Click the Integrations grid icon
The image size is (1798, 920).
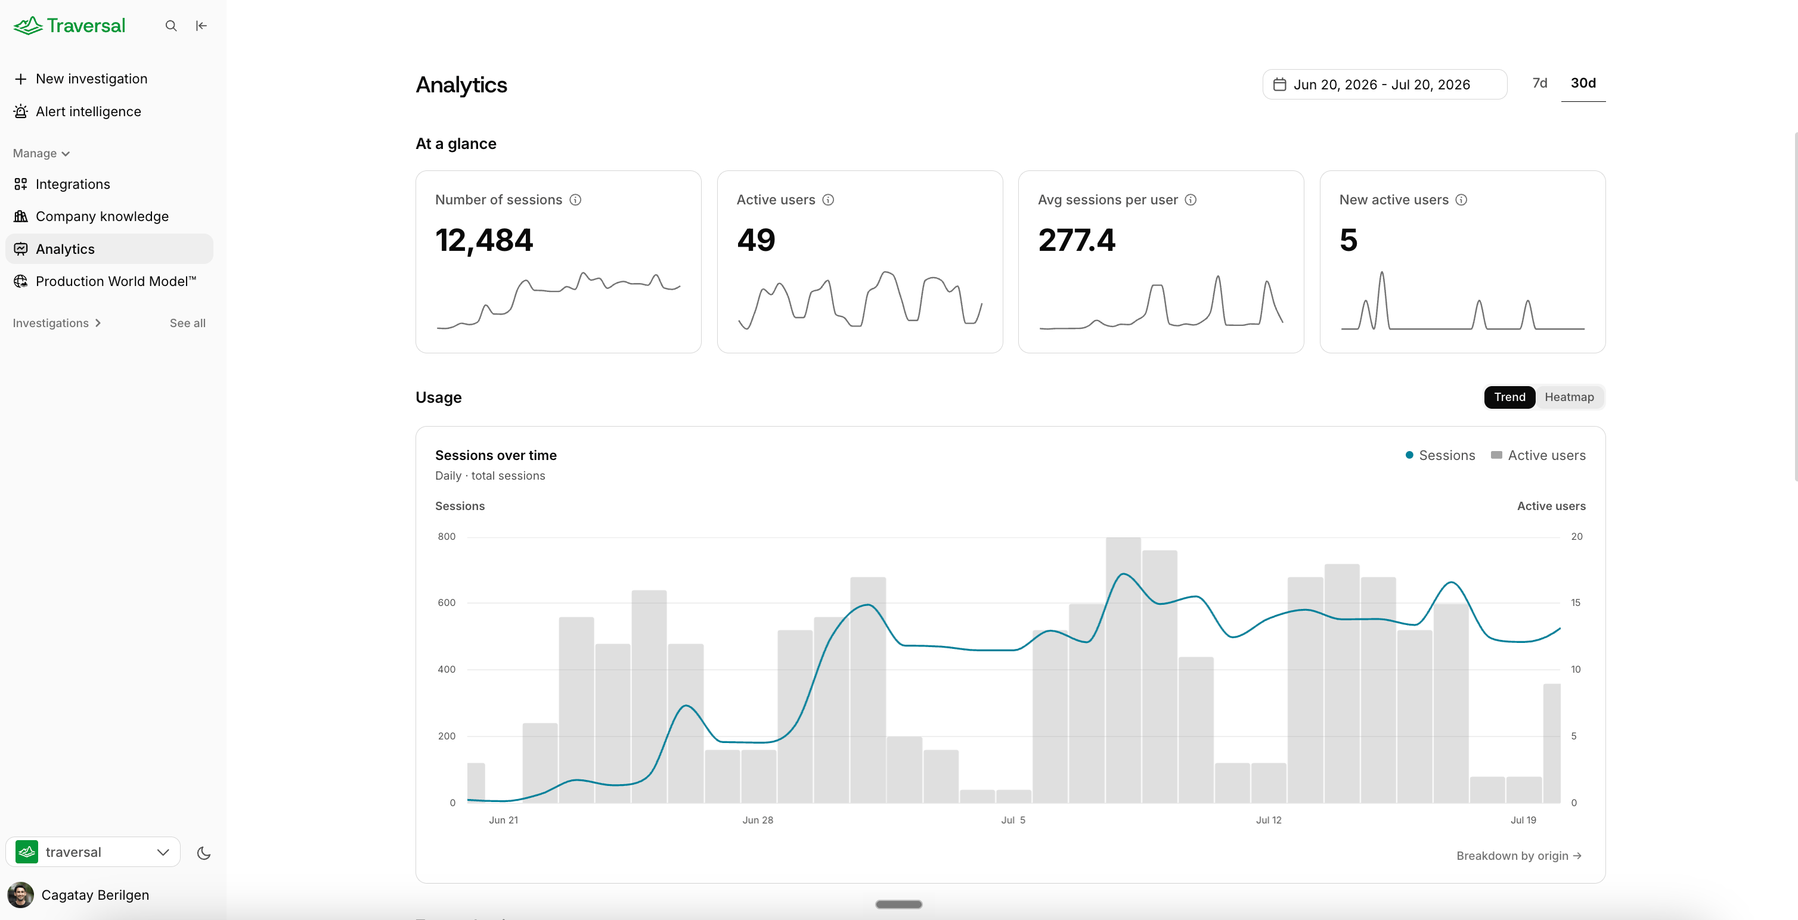point(21,184)
